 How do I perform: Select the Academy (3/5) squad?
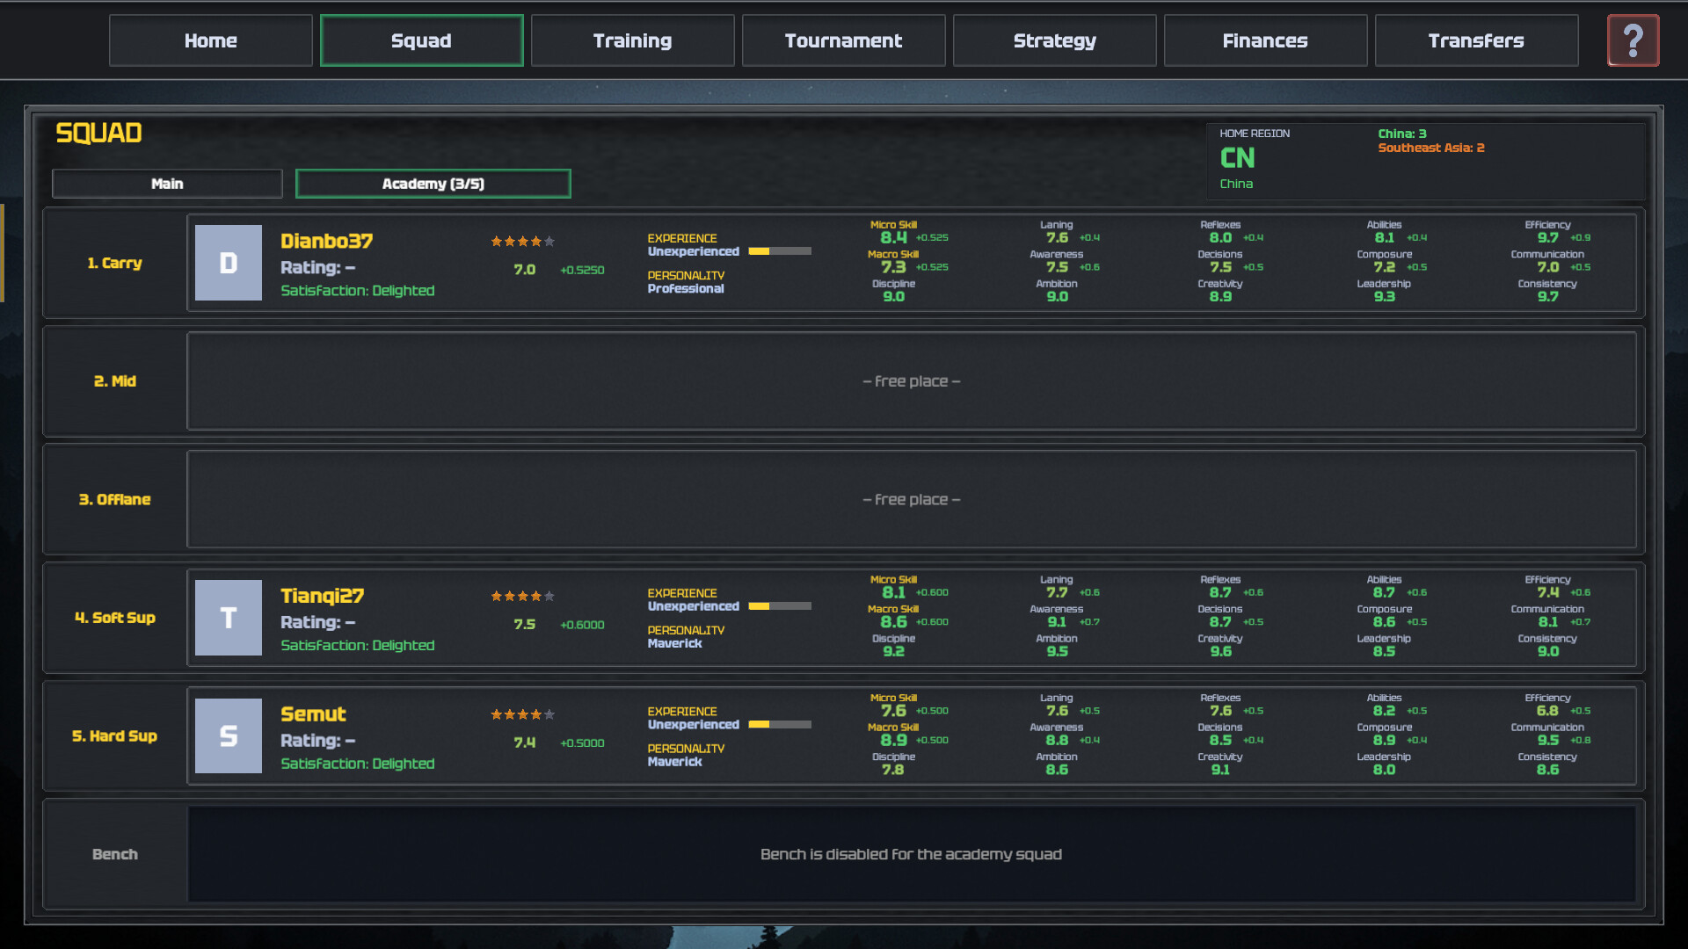coord(433,184)
